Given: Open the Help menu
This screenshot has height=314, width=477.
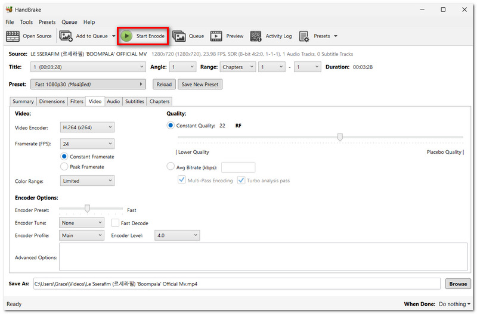Looking at the screenshot, I should 89,22.
